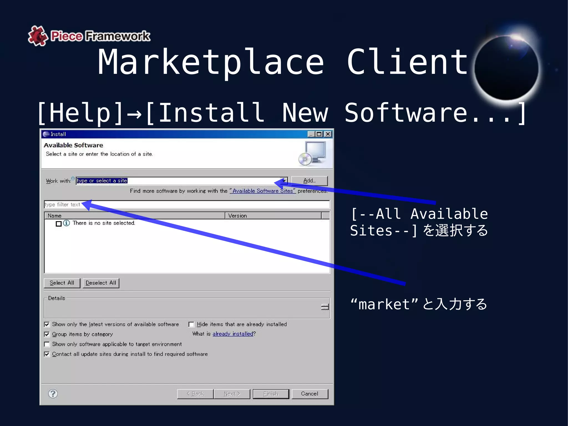Toggle 'Contact all update sites during install' checkbox
Screen dimensions: 568x426
[47, 354]
